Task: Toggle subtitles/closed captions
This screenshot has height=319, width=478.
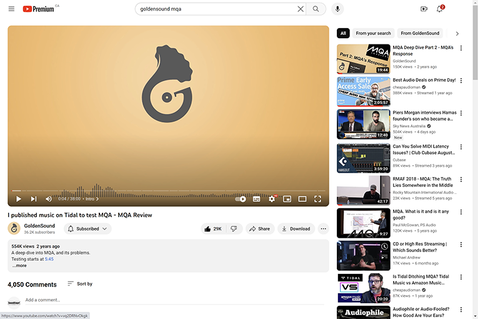Action: point(256,199)
